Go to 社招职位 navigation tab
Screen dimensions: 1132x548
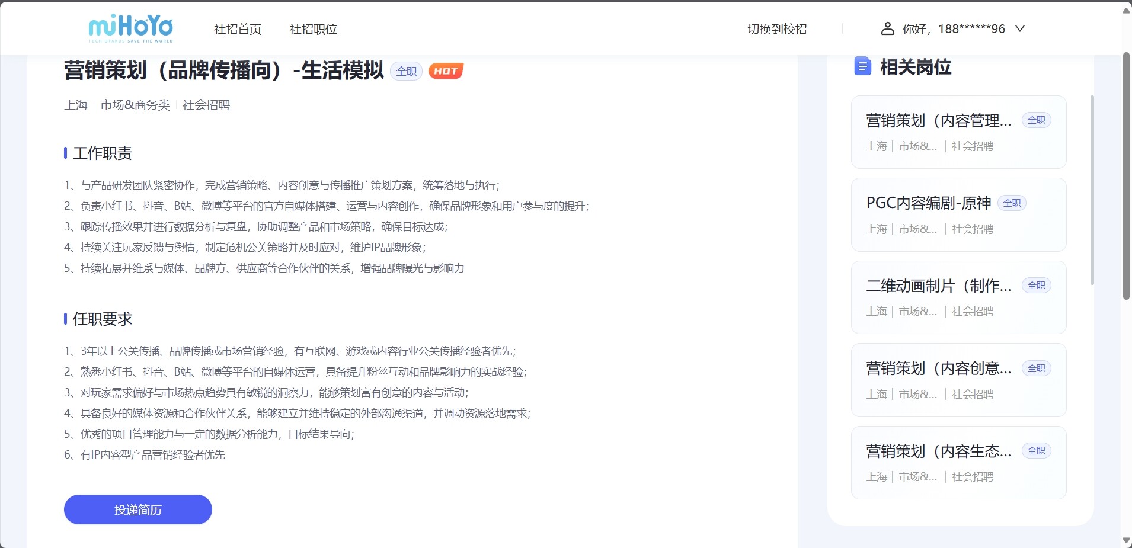(313, 29)
